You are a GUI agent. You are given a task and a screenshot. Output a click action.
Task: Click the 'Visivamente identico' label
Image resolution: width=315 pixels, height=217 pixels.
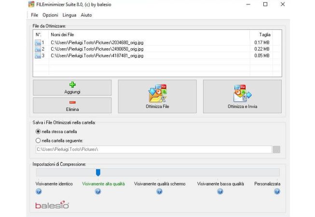point(54,184)
